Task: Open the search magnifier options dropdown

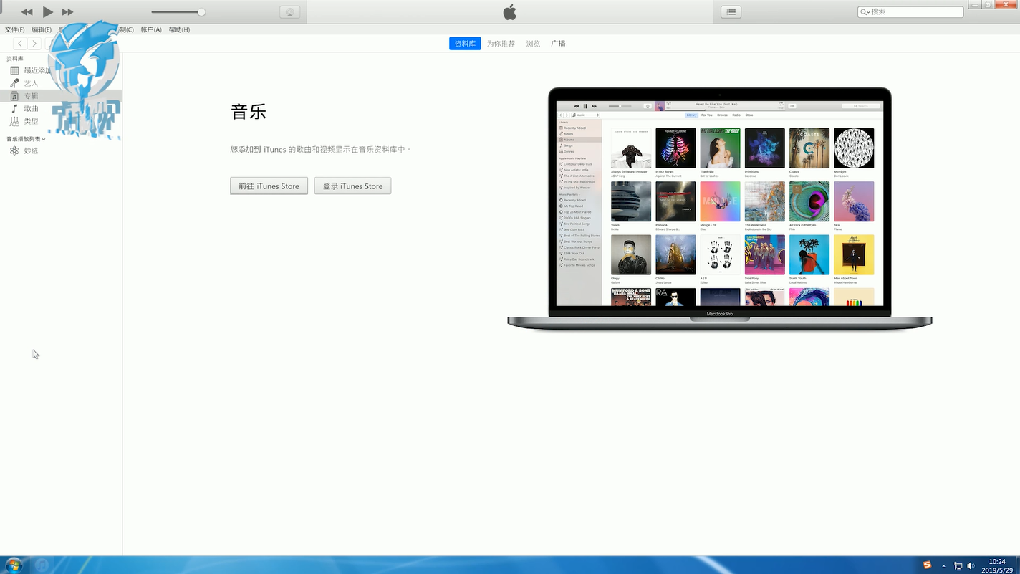Action: pyautogui.click(x=865, y=12)
